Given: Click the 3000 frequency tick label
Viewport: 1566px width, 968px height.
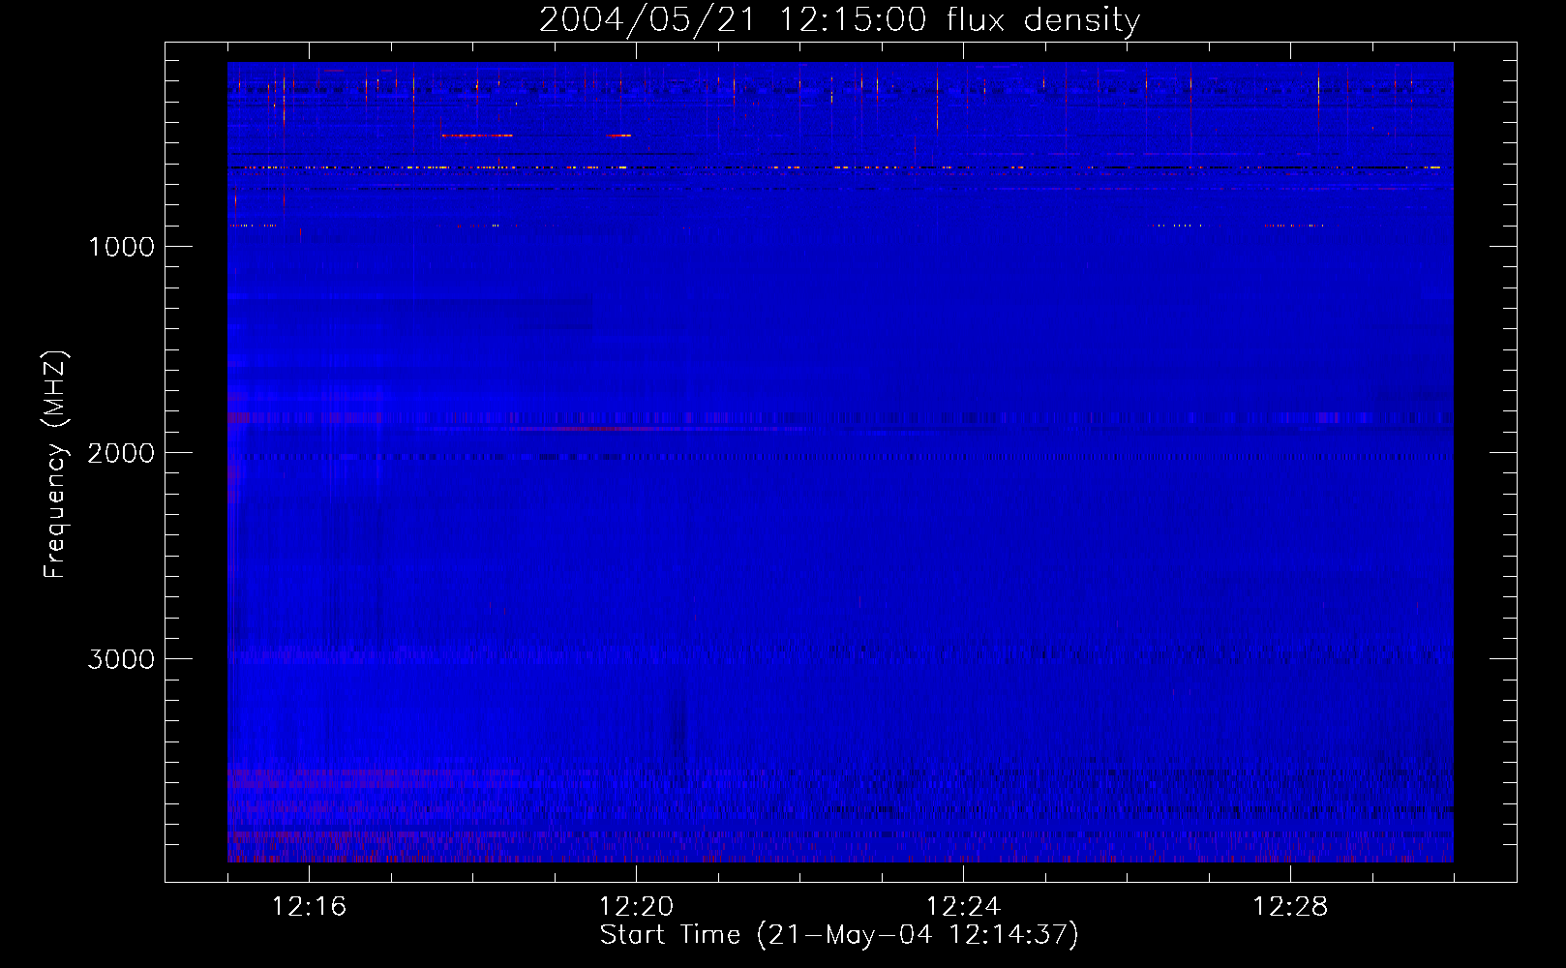Looking at the screenshot, I should (x=121, y=659).
